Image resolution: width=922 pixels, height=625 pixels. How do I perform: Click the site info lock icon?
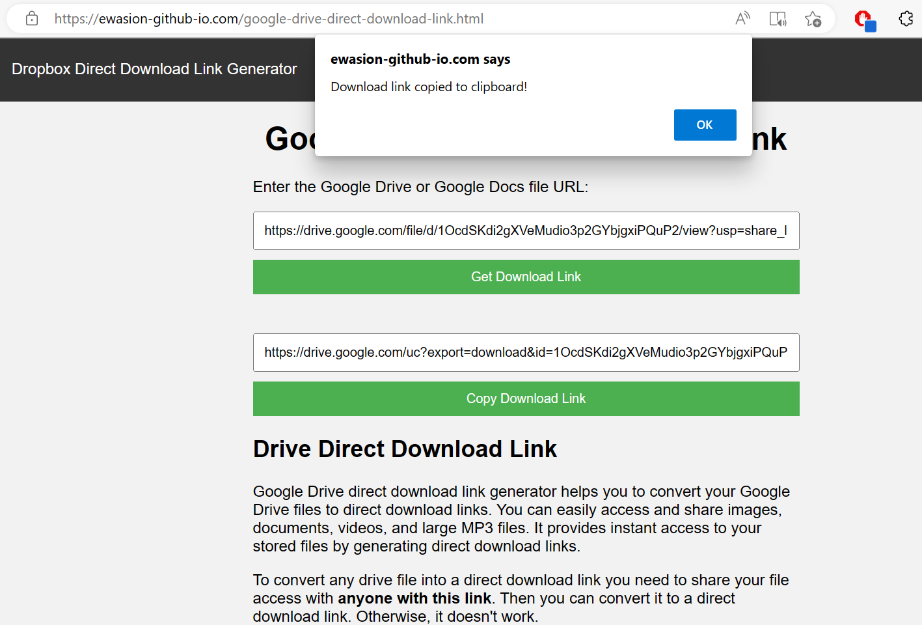31,19
